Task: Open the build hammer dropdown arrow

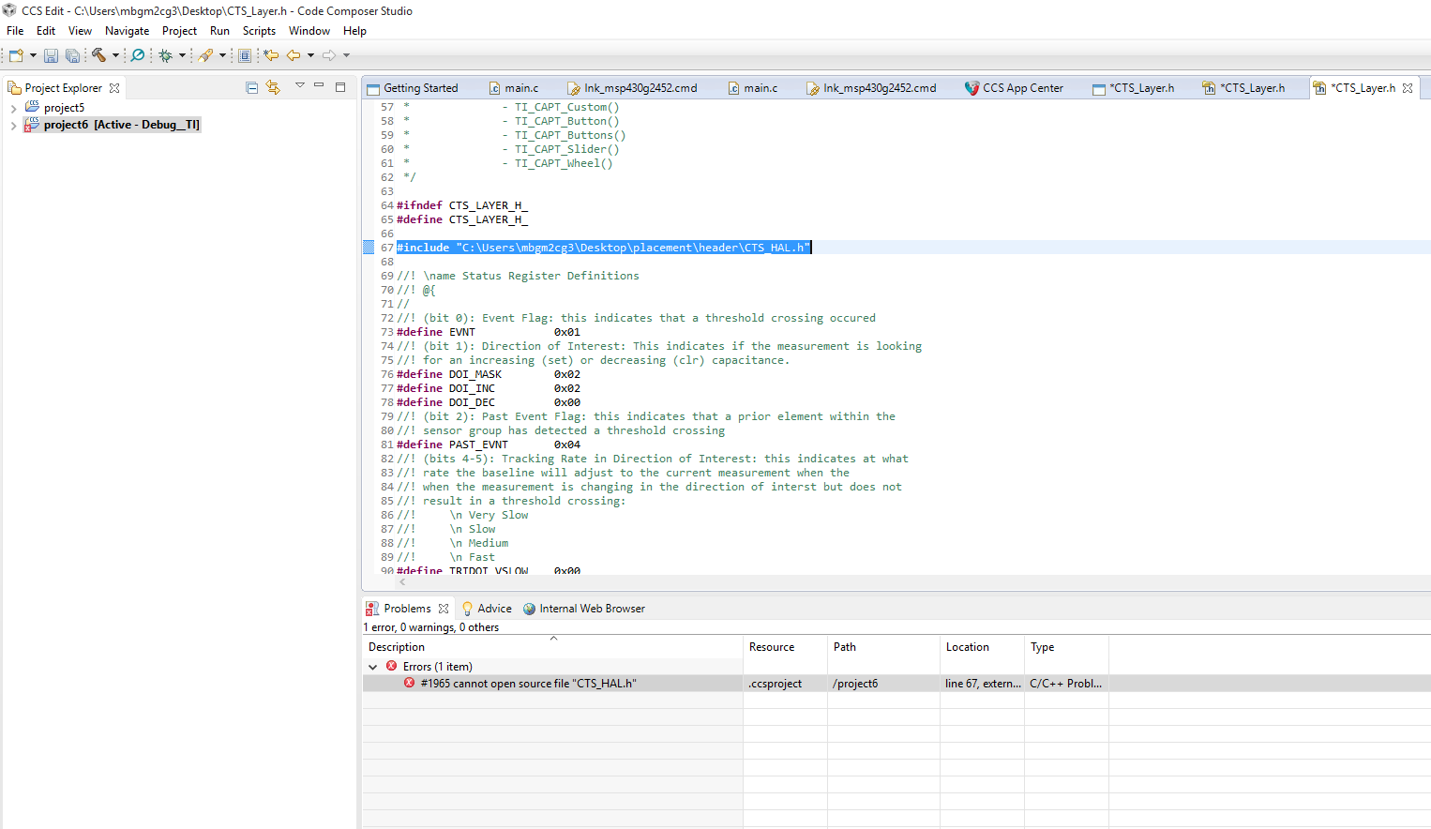Action: point(115,55)
